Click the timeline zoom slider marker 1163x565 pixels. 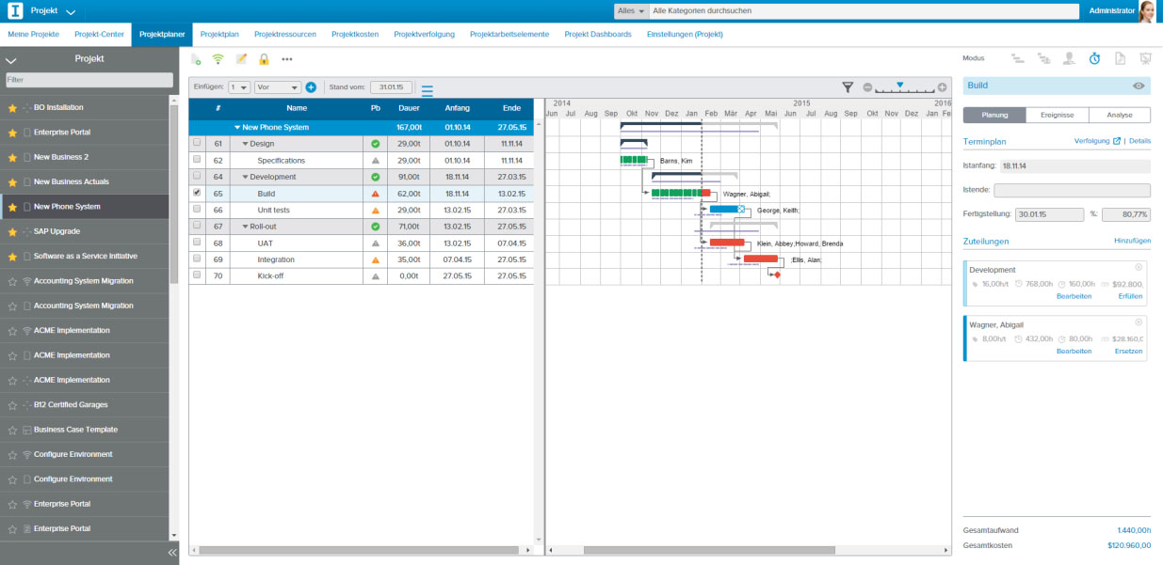(899, 85)
